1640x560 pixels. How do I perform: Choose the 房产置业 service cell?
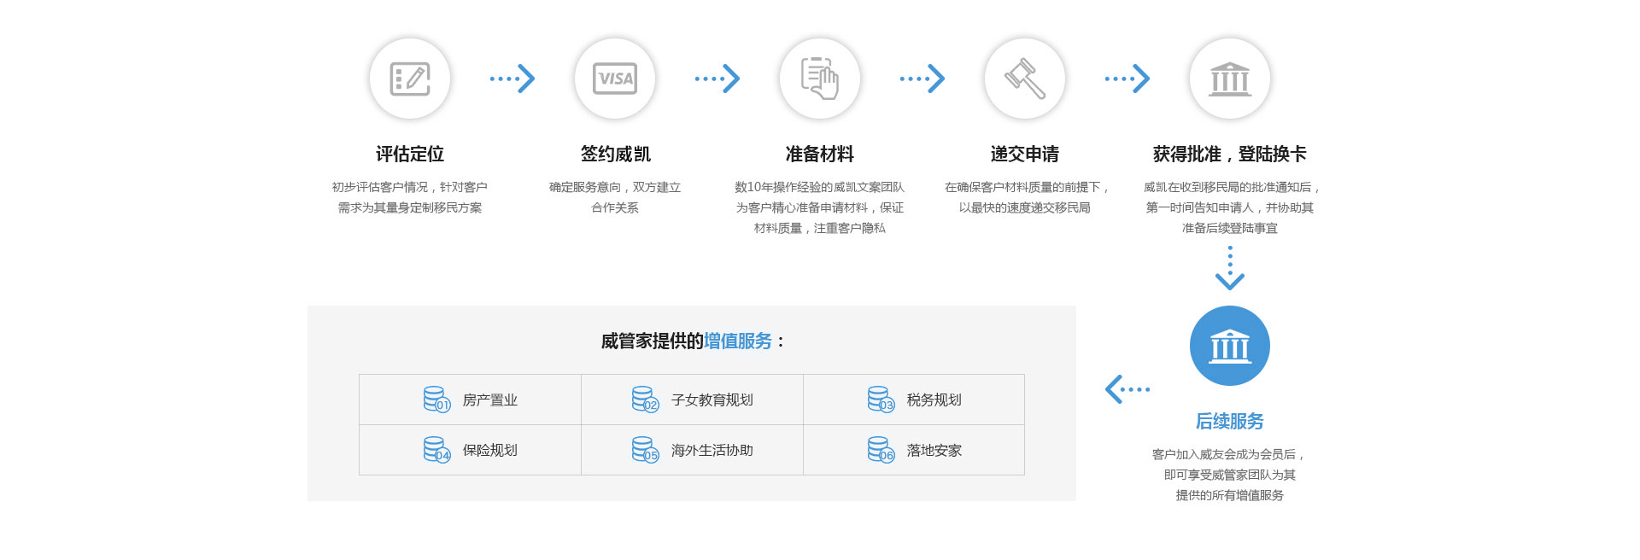click(x=470, y=400)
